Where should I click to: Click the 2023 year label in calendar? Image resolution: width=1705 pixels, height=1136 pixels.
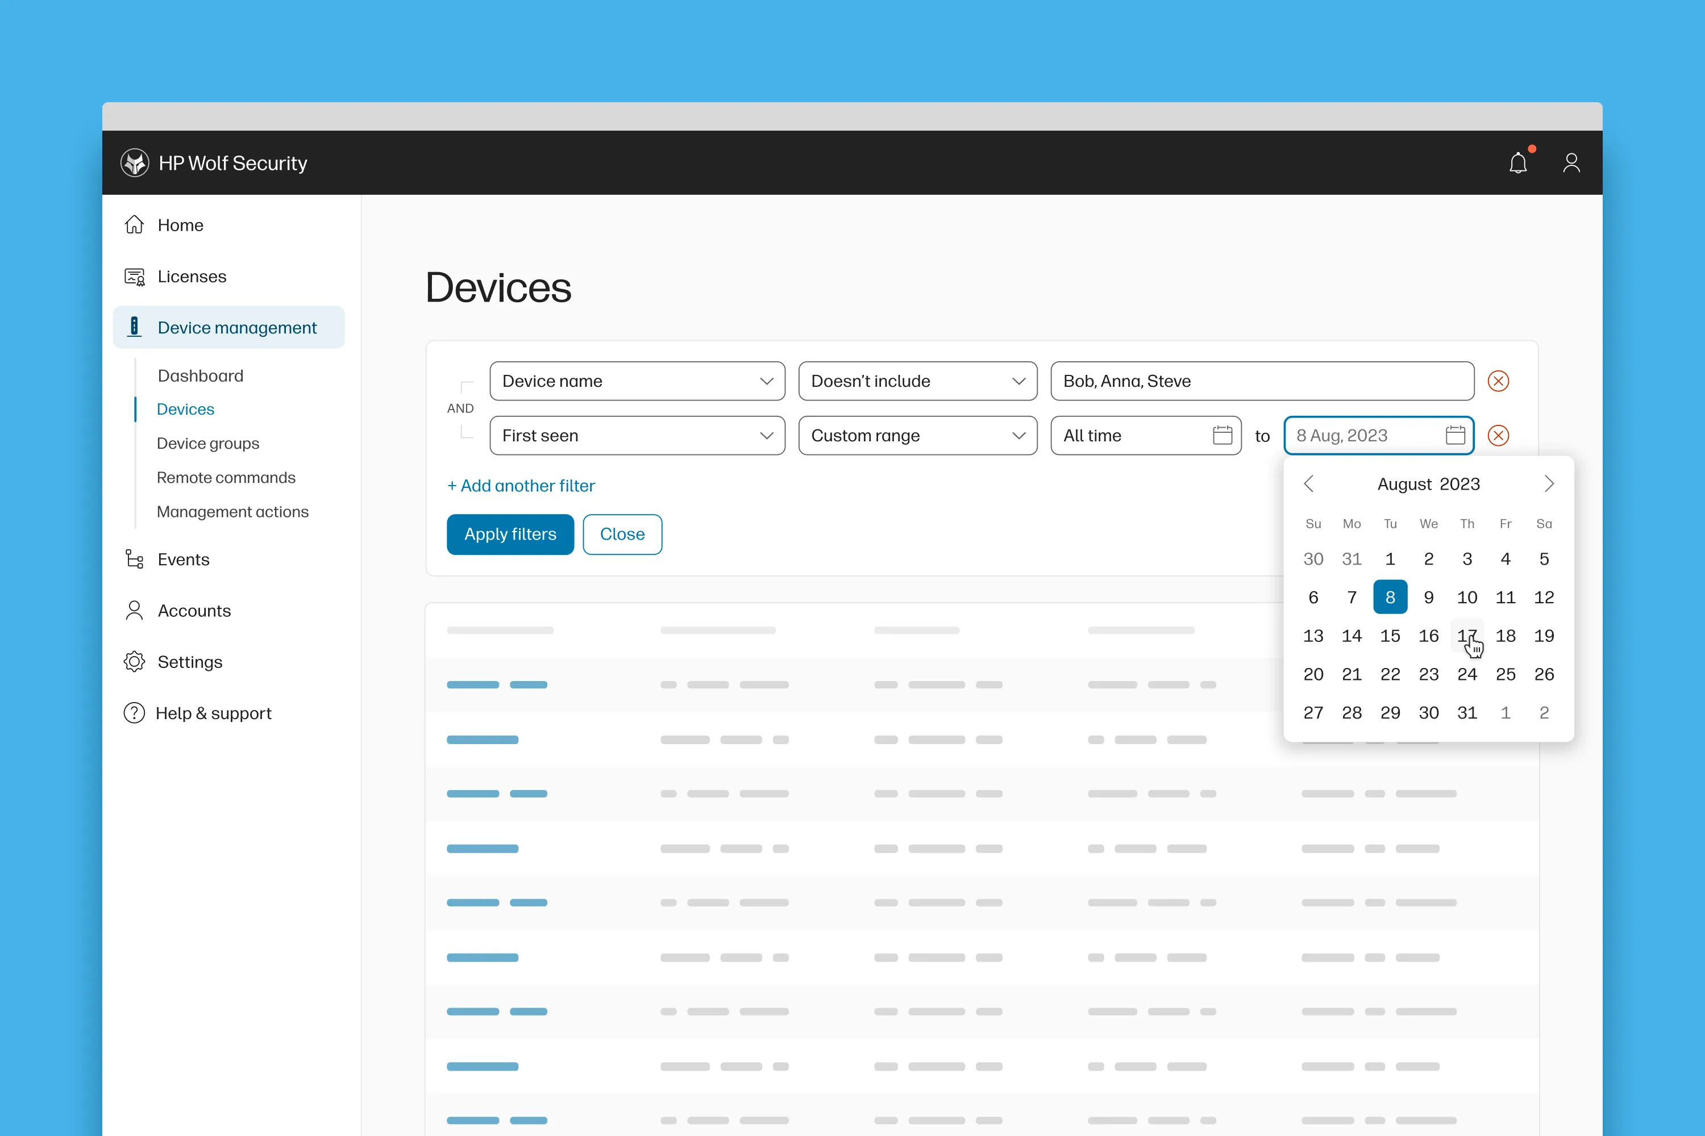pos(1459,484)
